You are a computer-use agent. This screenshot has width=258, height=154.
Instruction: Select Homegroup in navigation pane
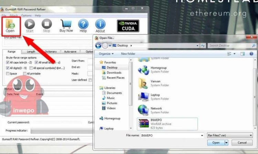point(112,118)
